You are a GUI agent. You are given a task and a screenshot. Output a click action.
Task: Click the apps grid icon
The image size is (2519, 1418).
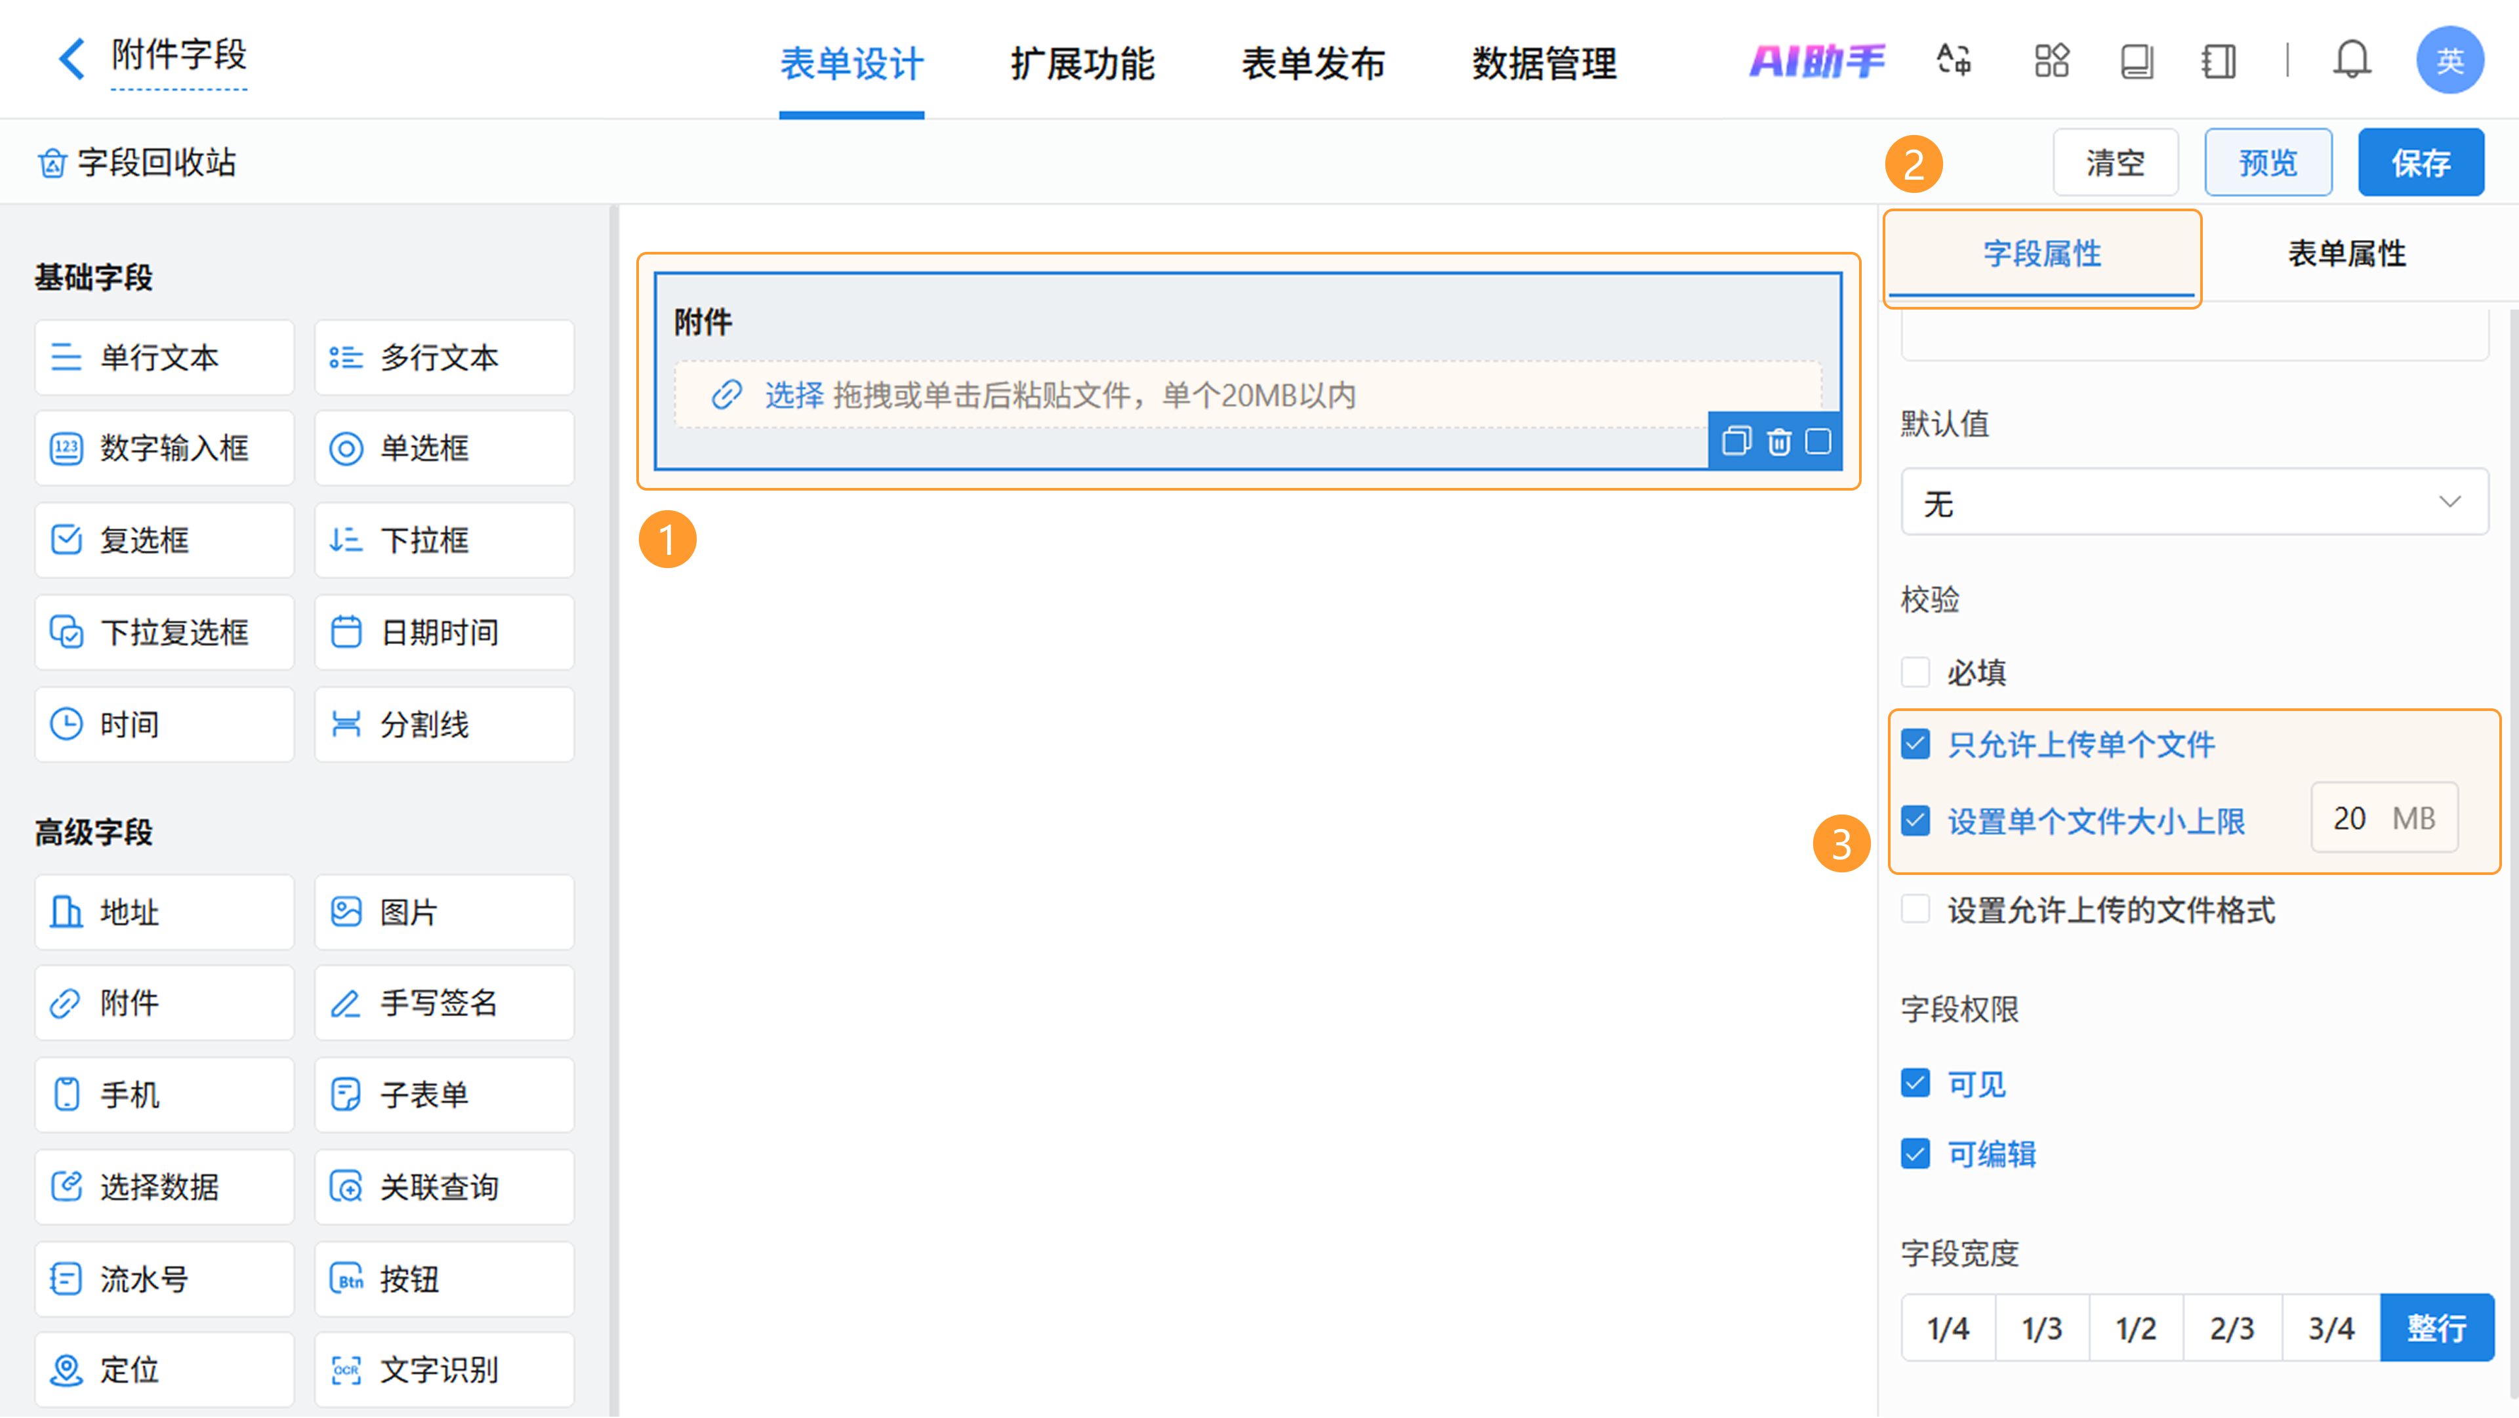(2051, 60)
